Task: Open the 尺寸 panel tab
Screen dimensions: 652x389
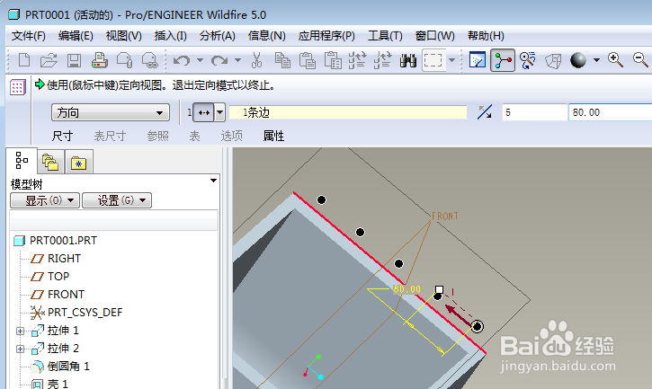Action: 62,136
